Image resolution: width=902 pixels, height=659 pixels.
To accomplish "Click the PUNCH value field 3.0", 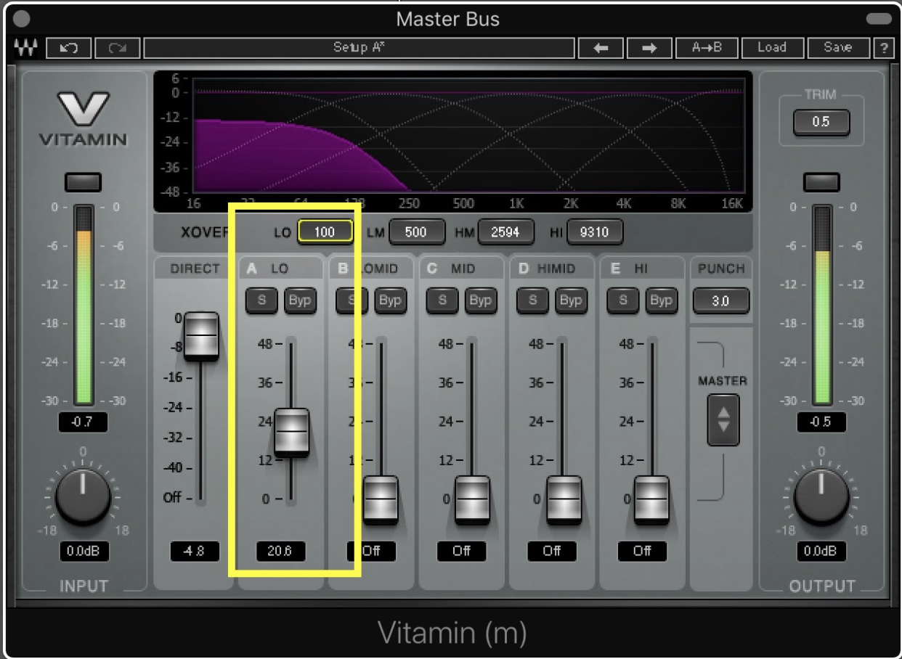I will pyautogui.click(x=720, y=300).
